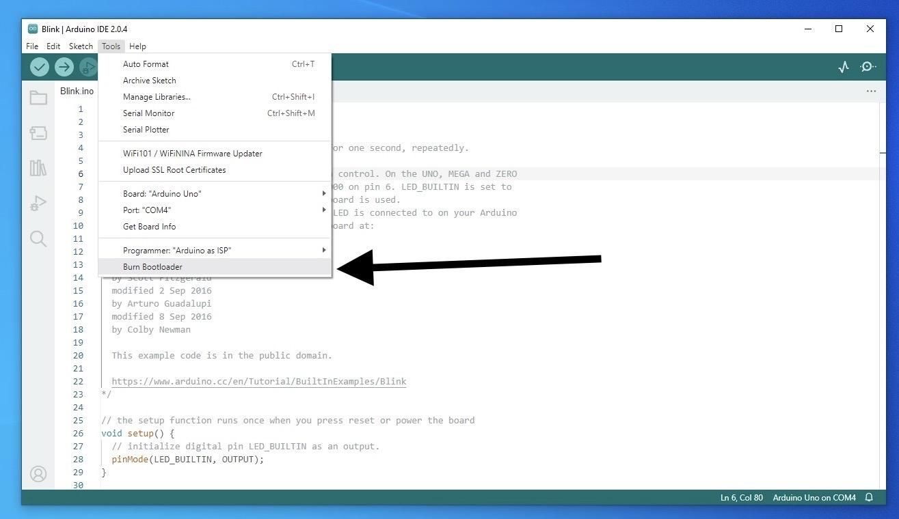This screenshot has width=899, height=519.
Task: Select the Blink.ino tab
Action: click(x=77, y=92)
